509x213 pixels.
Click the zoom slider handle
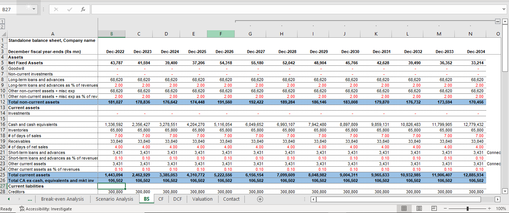pyautogui.click(x=467, y=209)
